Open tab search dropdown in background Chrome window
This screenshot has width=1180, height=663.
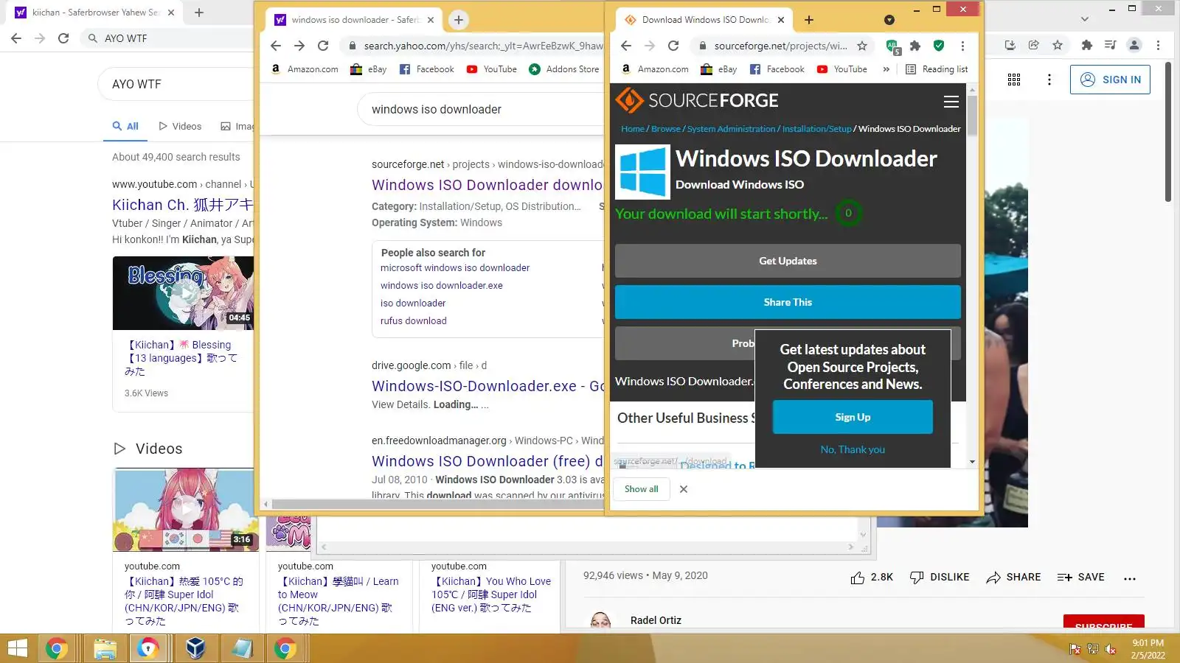[x=1084, y=19]
